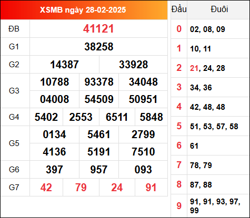Select tails 42, 48, 48
Image resolution: width=250 pixels, height=218 pixels.
tap(207, 107)
